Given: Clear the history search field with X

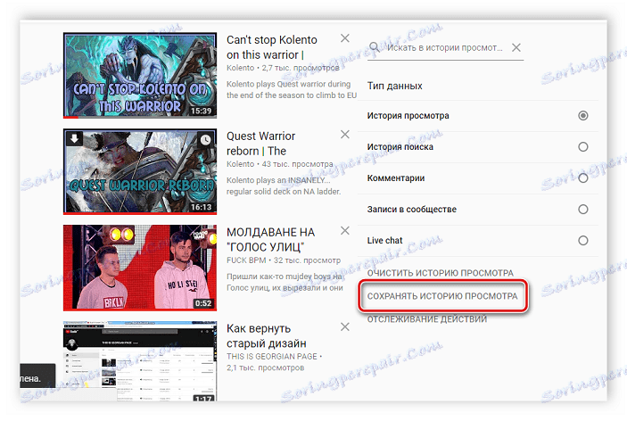Looking at the screenshot, I should [x=516, y=47].
